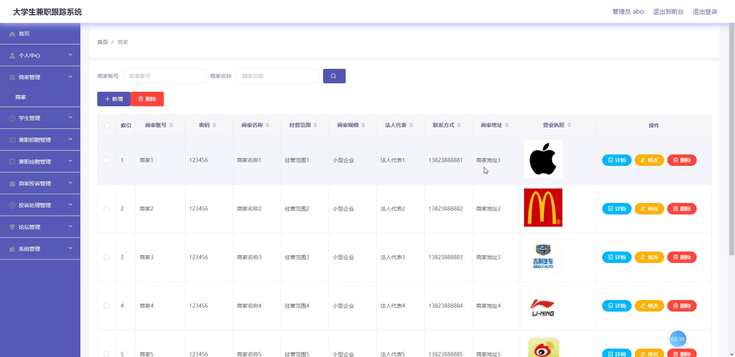This screenshot has width=735, height=357.
Task: Sort by 商家名称 column arrows
Action: click(x=268, y=125)
